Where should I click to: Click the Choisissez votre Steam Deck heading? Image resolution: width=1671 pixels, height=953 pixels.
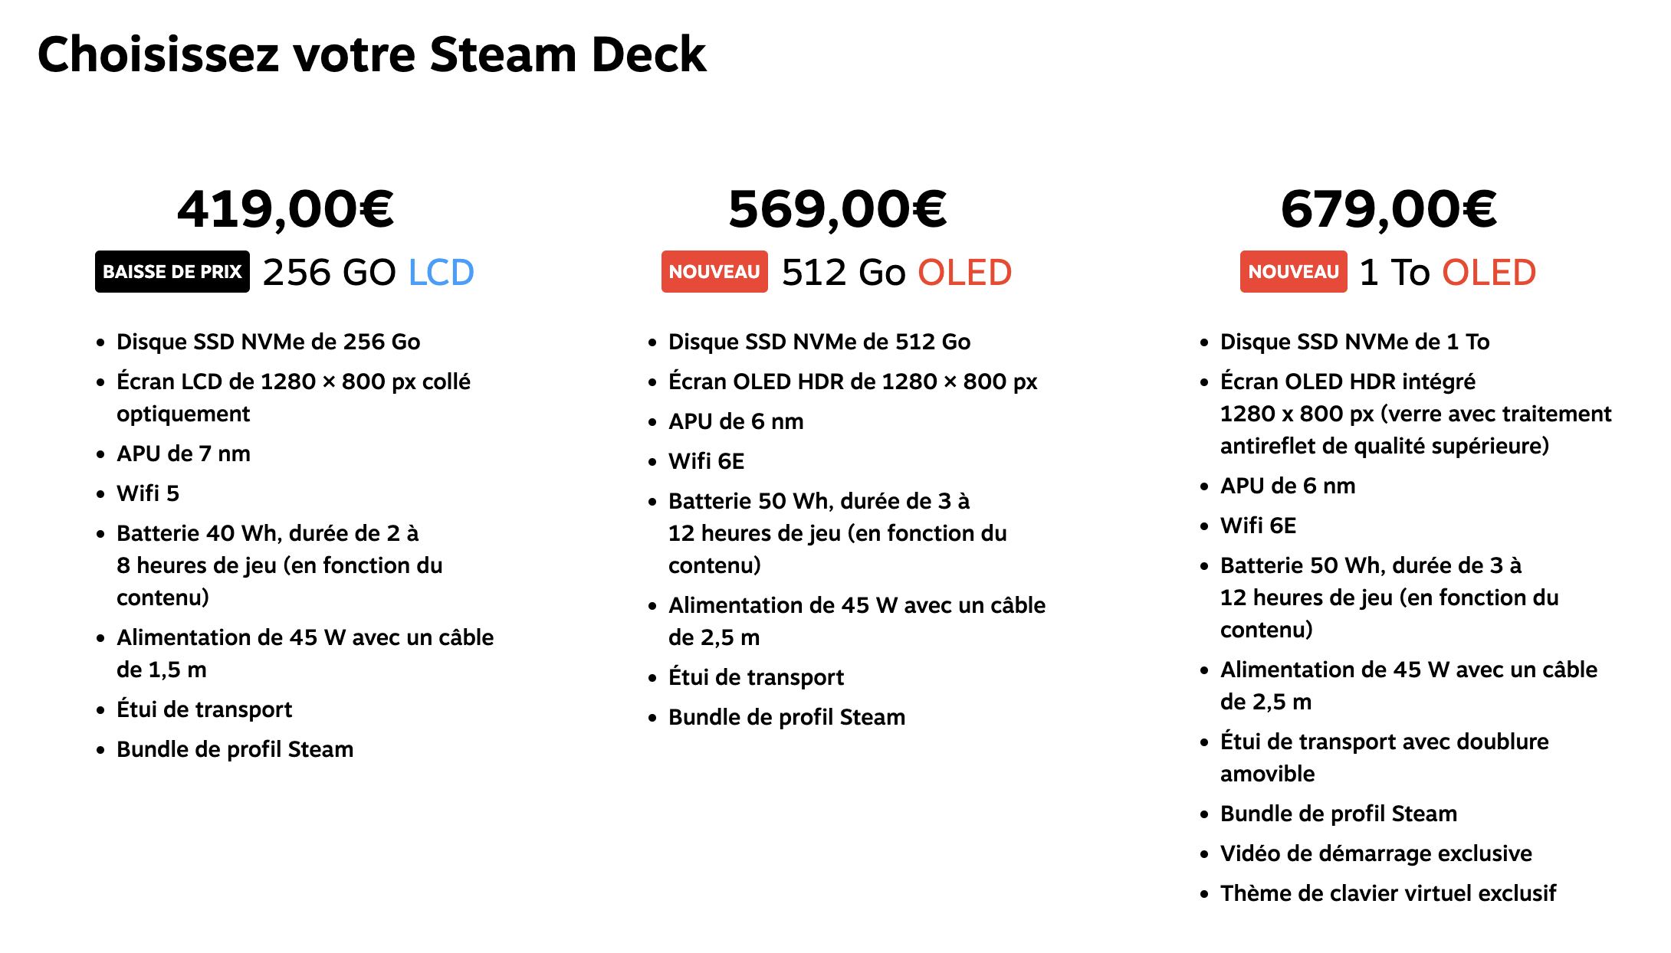(372, 54)
